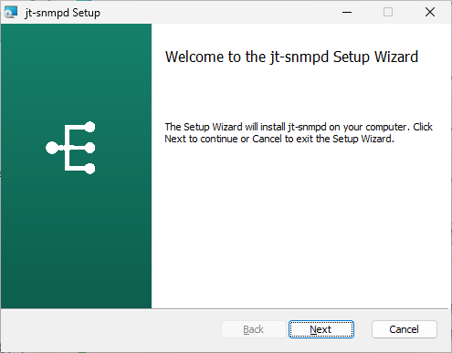Click the Welcome to jt-snmpd Setup Wizard heading
This screenshot has height=353, width=452.
tap(291, 57)
